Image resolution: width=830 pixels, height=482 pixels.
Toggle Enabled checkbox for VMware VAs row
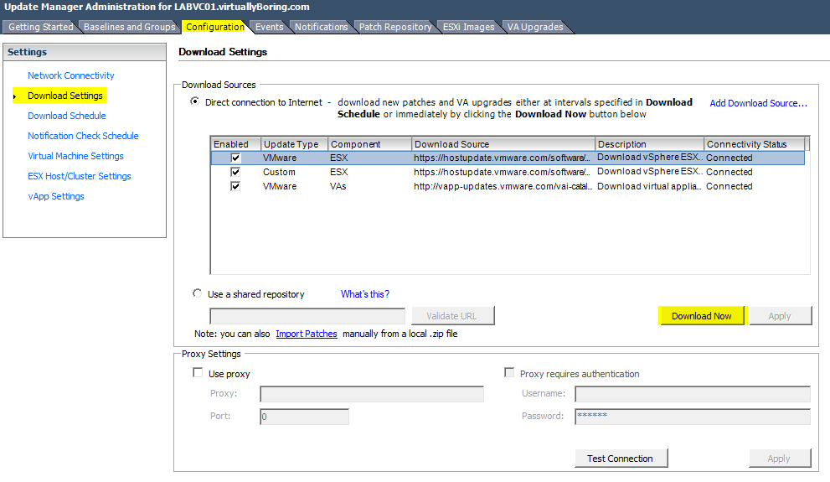(235, 186)
